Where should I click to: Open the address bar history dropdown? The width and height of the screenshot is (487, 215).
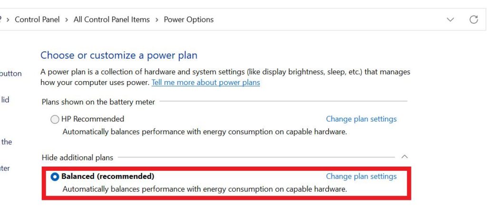point(450,19)
